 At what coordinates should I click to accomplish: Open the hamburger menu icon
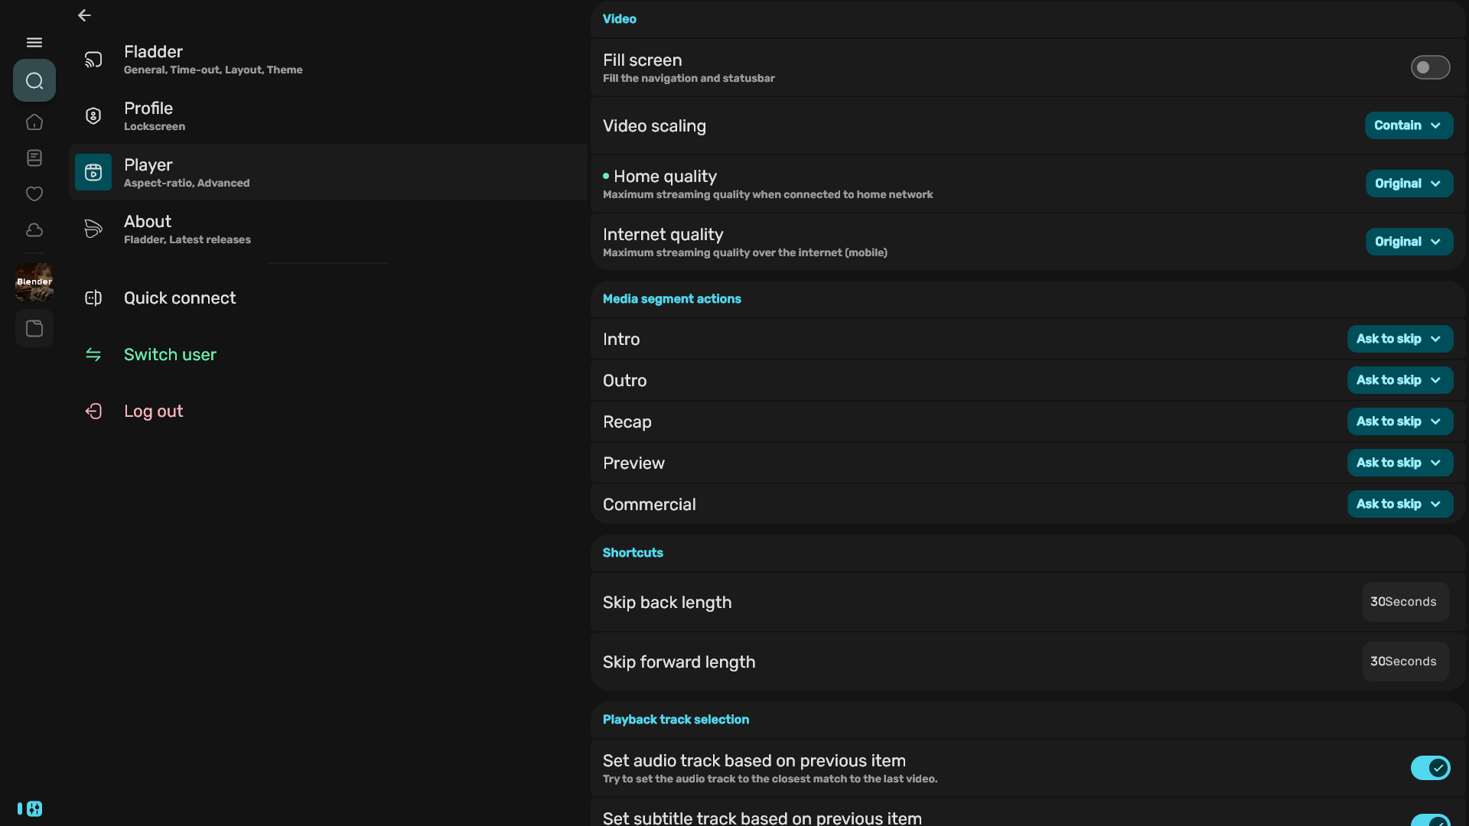(x=34, y=43)
